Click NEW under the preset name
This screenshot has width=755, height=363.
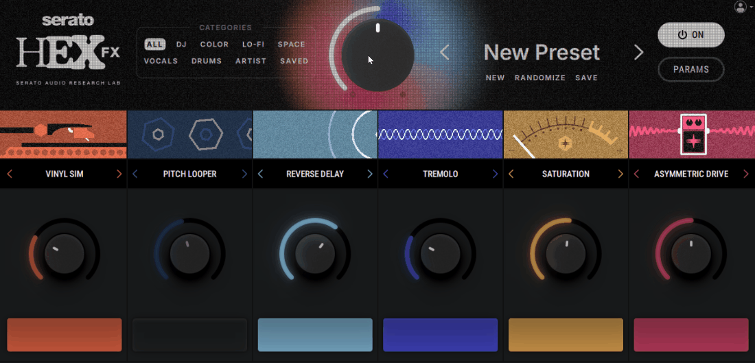495,78
